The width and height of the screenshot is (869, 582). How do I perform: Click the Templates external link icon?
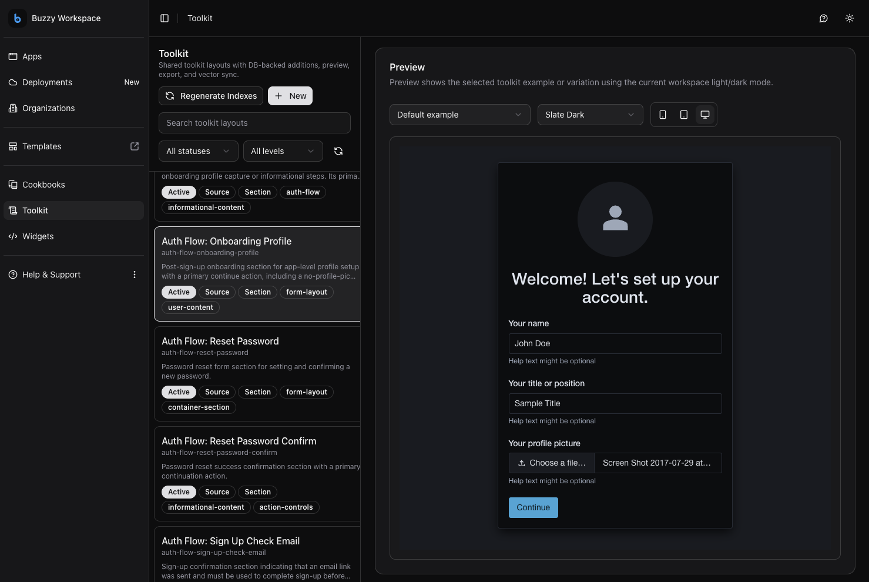(x=135, y=146)
